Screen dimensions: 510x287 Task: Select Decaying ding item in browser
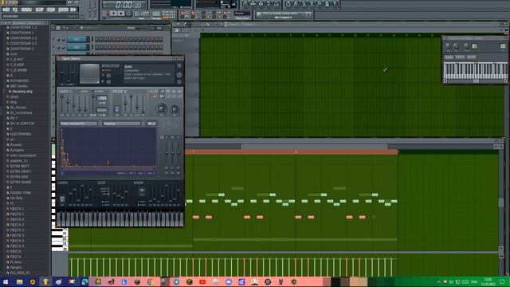click(22, 92)
